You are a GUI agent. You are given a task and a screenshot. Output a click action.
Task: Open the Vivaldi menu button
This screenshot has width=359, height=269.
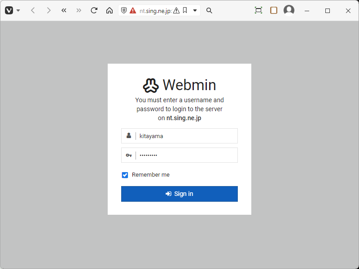point(9,10)
